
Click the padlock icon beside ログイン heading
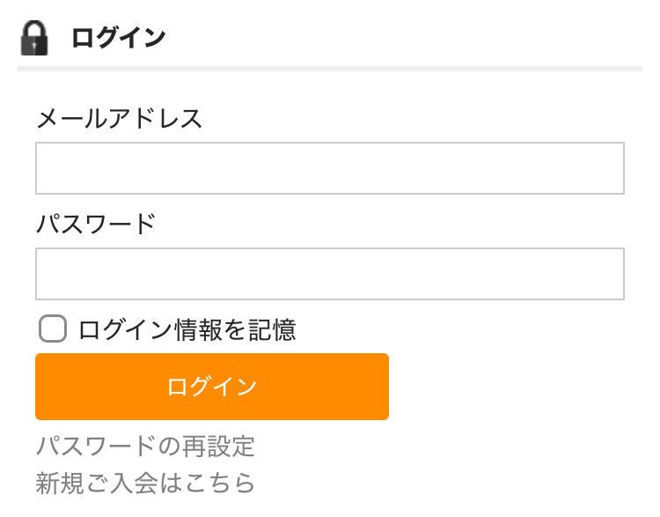click(x=34, y=38)
